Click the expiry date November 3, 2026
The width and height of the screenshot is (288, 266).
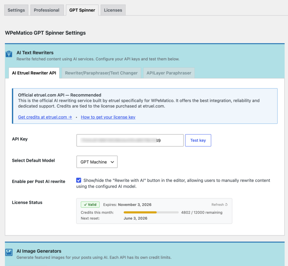coord(135,205)
